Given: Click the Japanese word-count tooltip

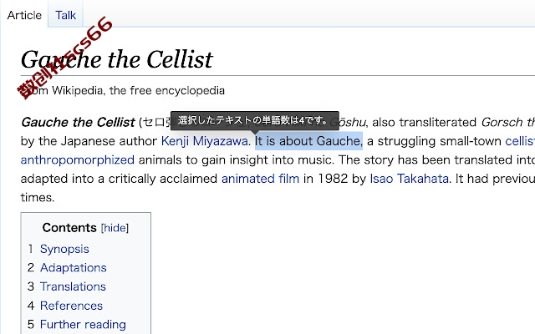Looking at the screenshot, I should pyautogui.click(x=254, y=120).
